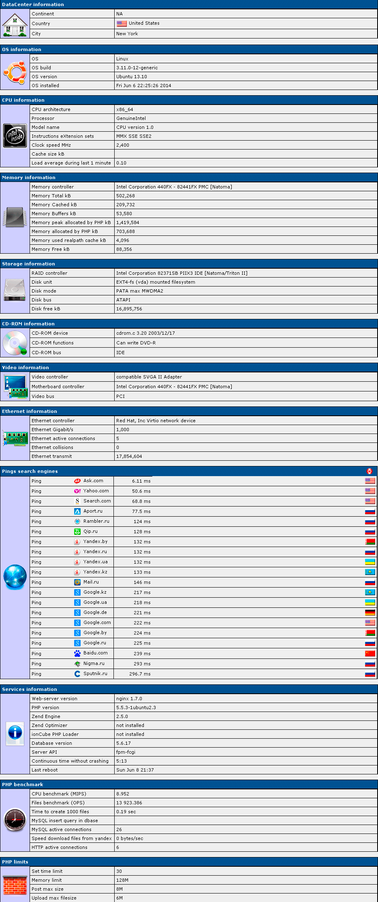
Task: Click the China flag in Baidu.com row
Action: (x=370, y=653)
